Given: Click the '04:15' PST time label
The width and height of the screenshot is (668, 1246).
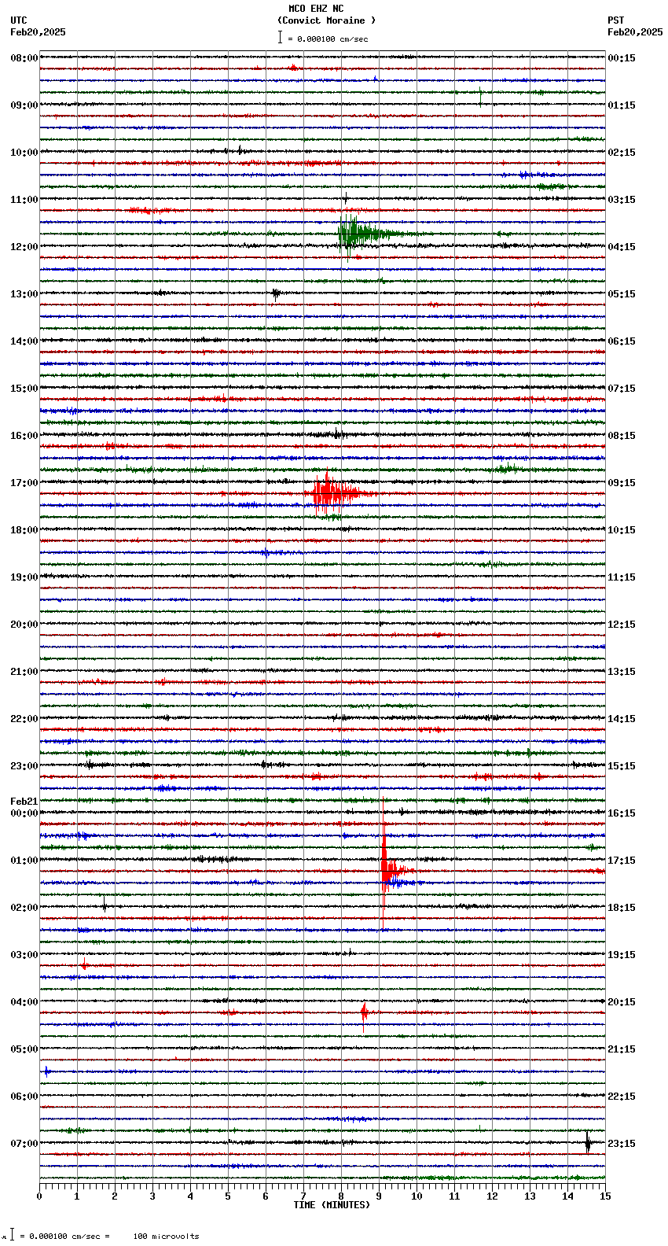Looking at the screenshot, I should tap(622, 247).
